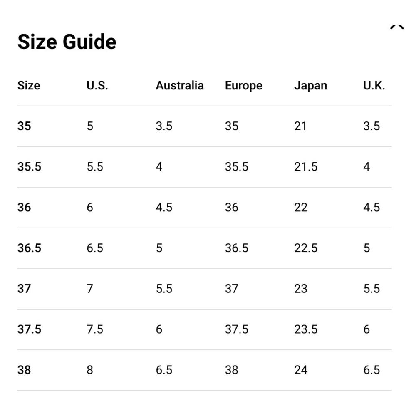Click the U.S. size 8 cell
The height and width of the screenshot is (416, 416).
point(90,370)
